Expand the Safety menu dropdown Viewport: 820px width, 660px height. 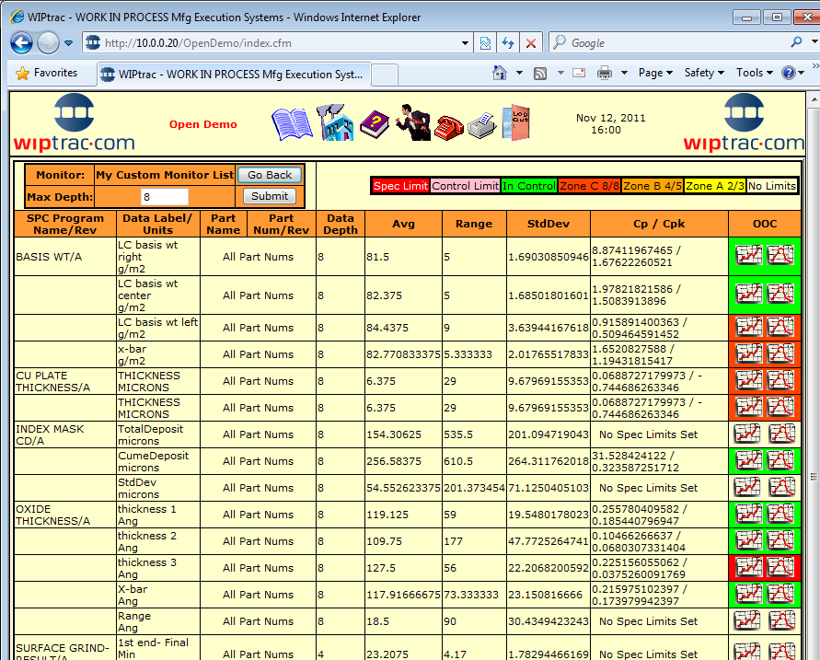point(704,73)
